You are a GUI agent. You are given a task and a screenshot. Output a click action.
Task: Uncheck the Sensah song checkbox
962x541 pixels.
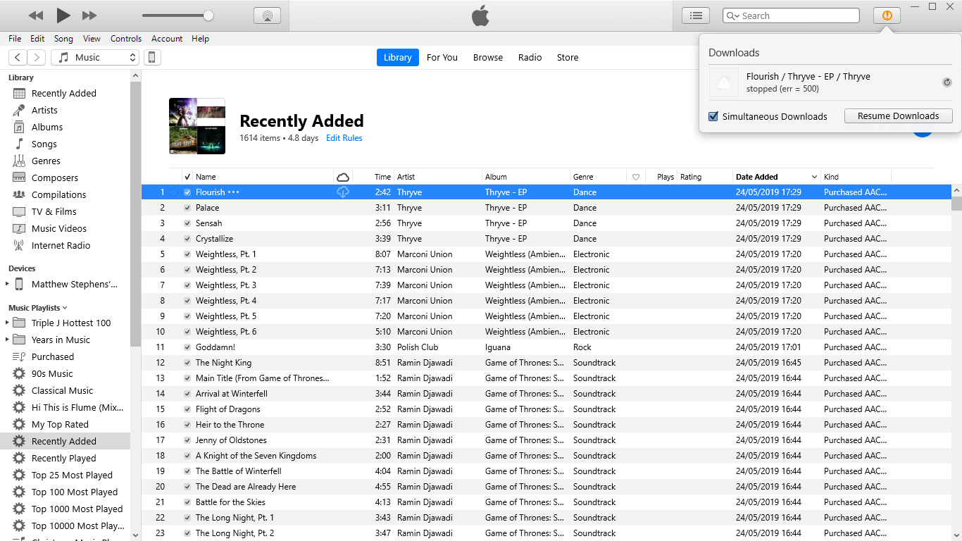(187, 223)
